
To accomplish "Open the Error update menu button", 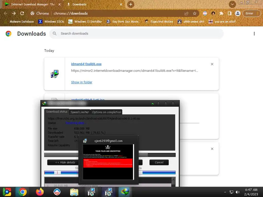I will pos(251,13).
